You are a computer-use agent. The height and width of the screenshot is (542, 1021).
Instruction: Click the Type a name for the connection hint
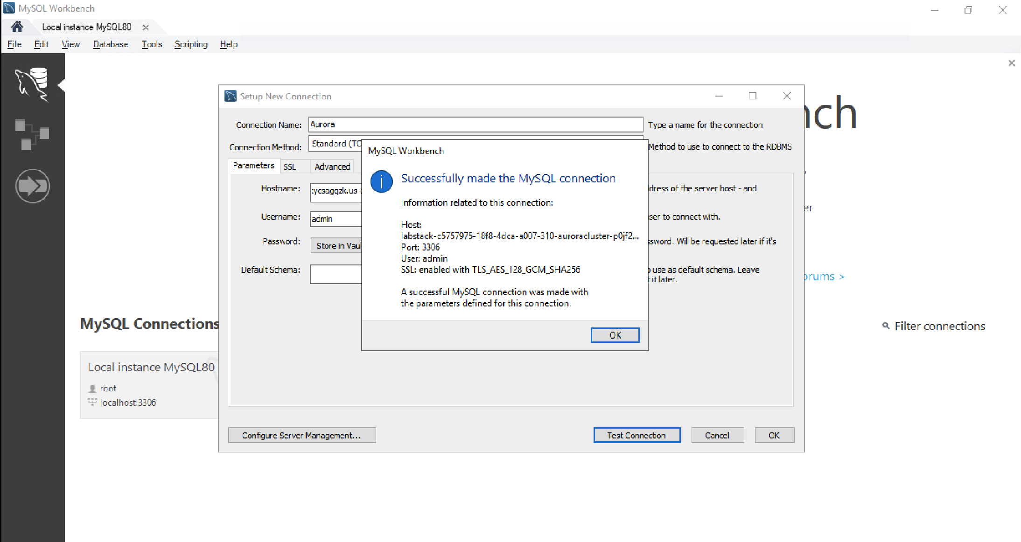[x=705, y=125]
